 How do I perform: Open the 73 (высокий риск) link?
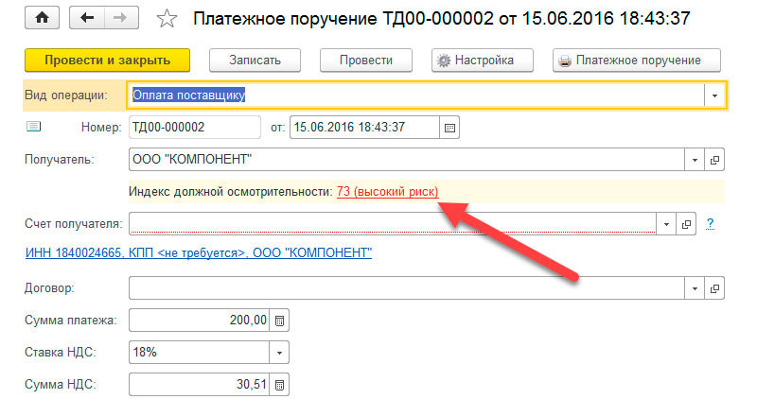click(387, 191)
